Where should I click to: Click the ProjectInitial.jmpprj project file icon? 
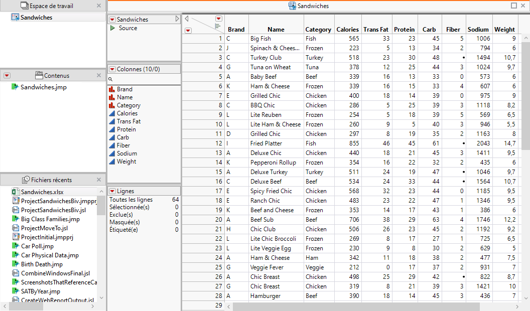[15, 237]
